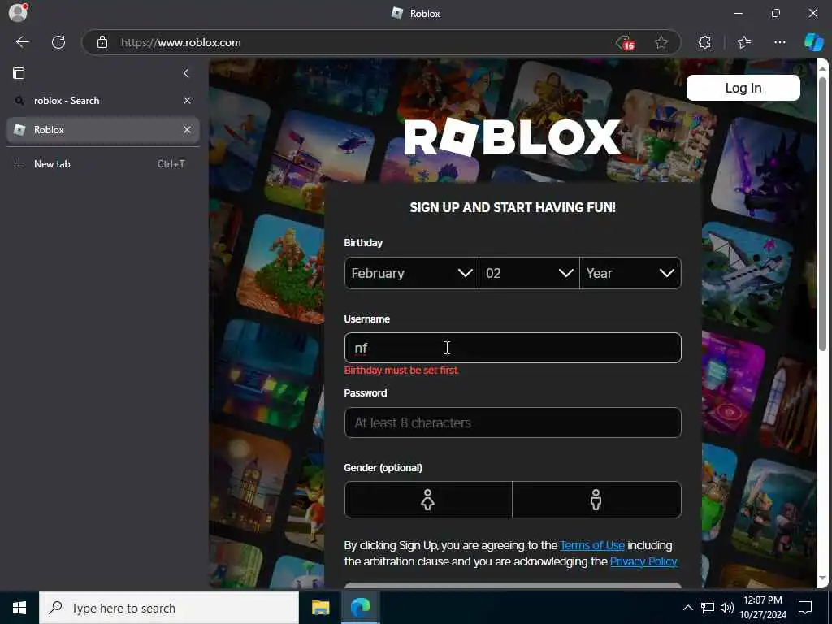Open the Windows Start menu
The width and height of the screenshot is (832, 624).
(x=19, y=608)
